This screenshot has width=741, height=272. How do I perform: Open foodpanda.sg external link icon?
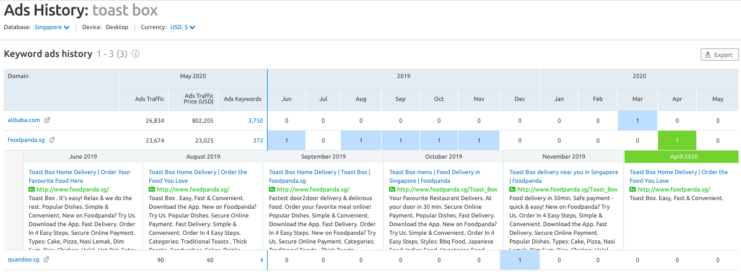click(x=52, y=140)
